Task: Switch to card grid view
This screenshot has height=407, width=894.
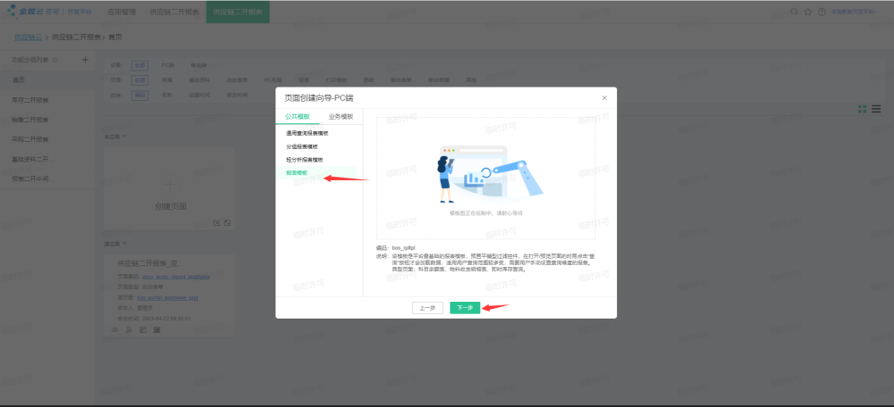Action: pyautogui.click(x=862, y=109)
